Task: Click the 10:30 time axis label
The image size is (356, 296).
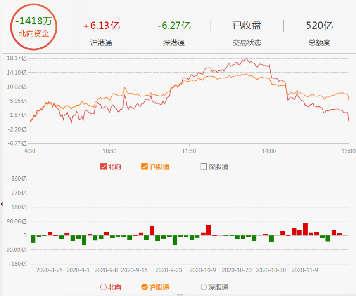Action: [x=109, y=151]
